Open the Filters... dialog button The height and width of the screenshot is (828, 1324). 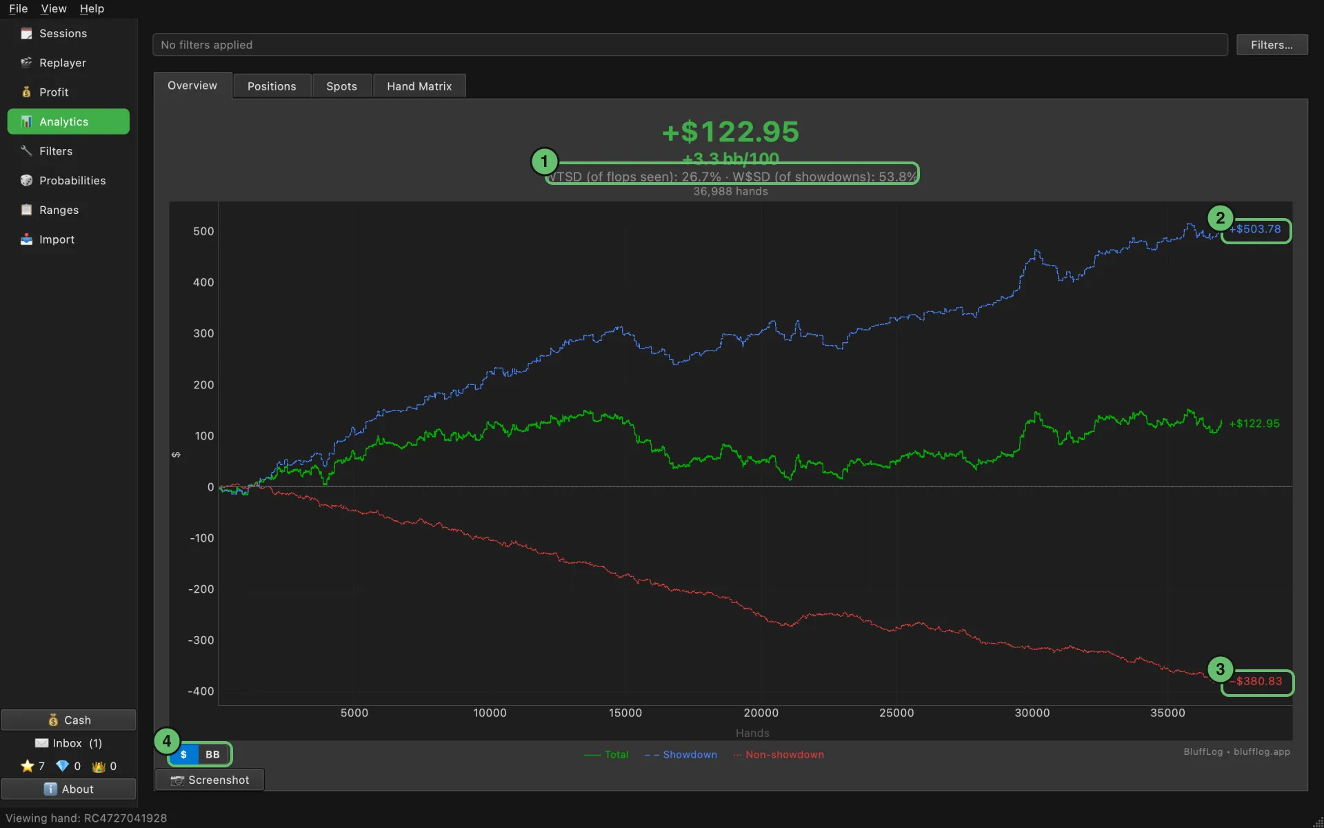point(1272,45)
